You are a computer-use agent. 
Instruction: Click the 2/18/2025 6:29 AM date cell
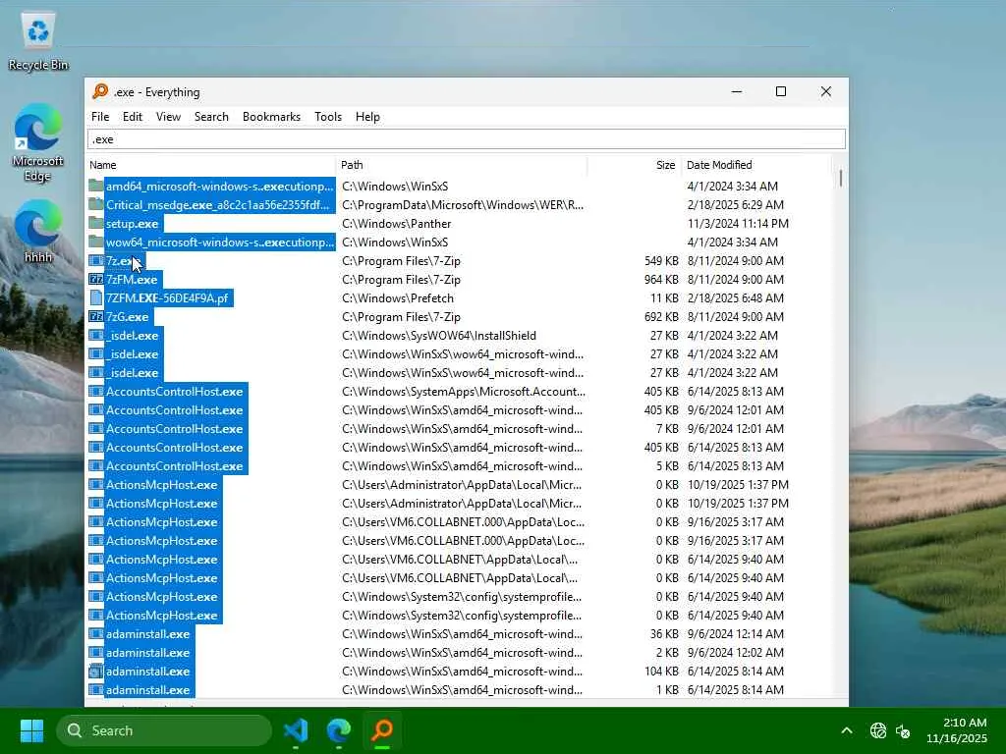735,204
